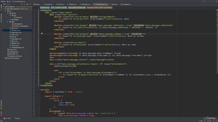Click the collapse-all icon in Project panel

[x=24, y=4]
